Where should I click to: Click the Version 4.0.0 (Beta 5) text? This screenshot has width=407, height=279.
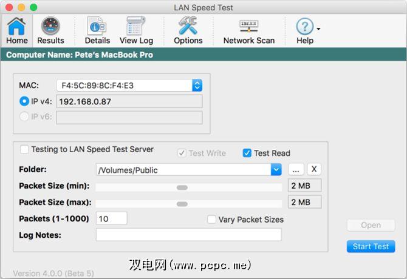[x=53, y=274]
